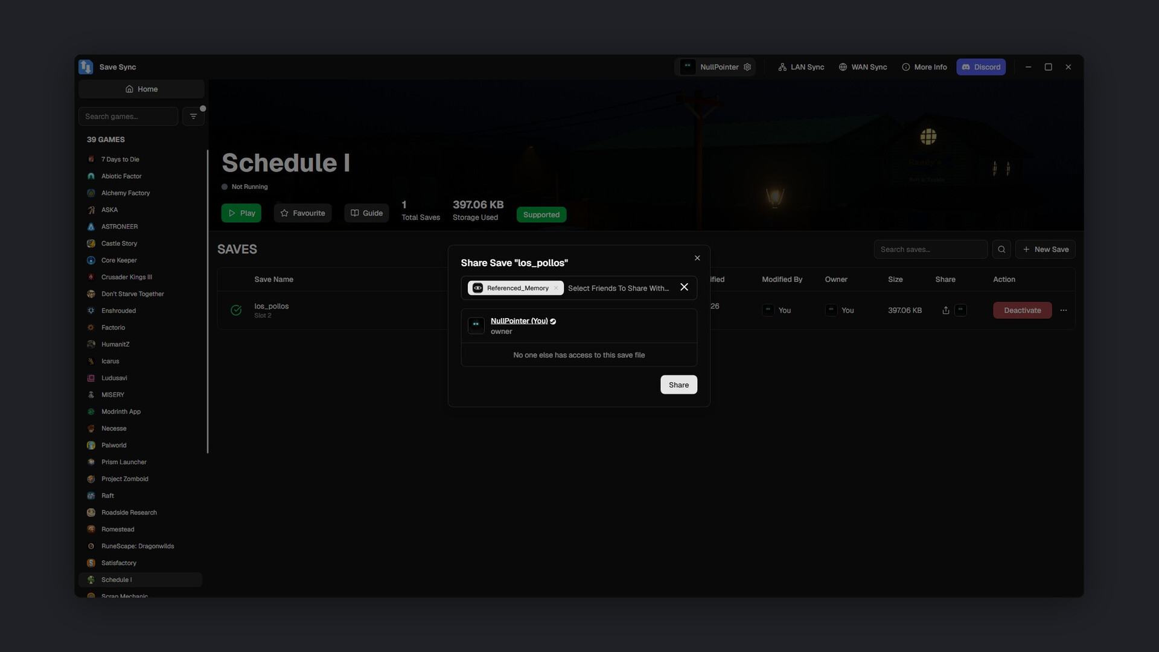
Task: Open the Home page
Action: coord(141,89)
